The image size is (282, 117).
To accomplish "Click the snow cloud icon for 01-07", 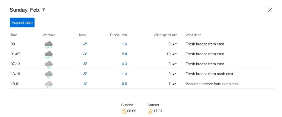I will (x=48, y=55).
